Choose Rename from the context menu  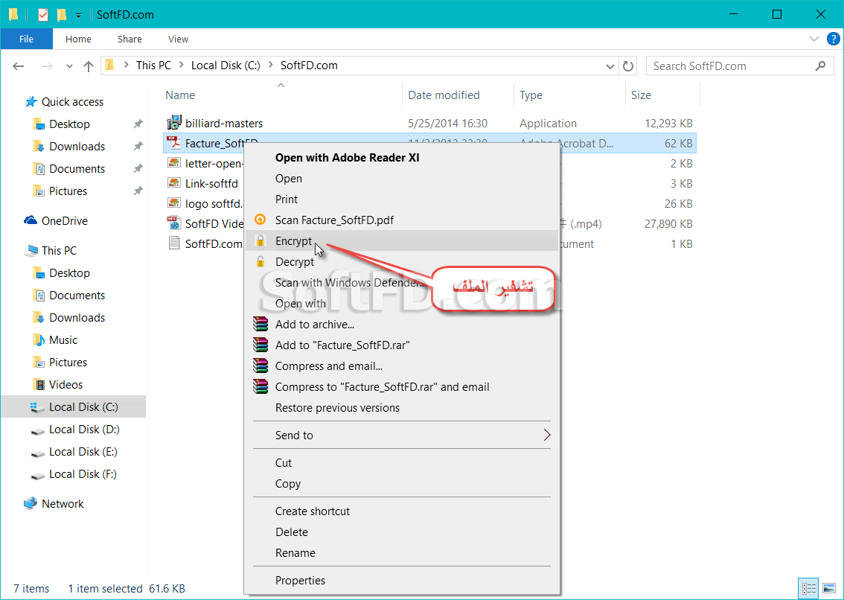[402, 552]
